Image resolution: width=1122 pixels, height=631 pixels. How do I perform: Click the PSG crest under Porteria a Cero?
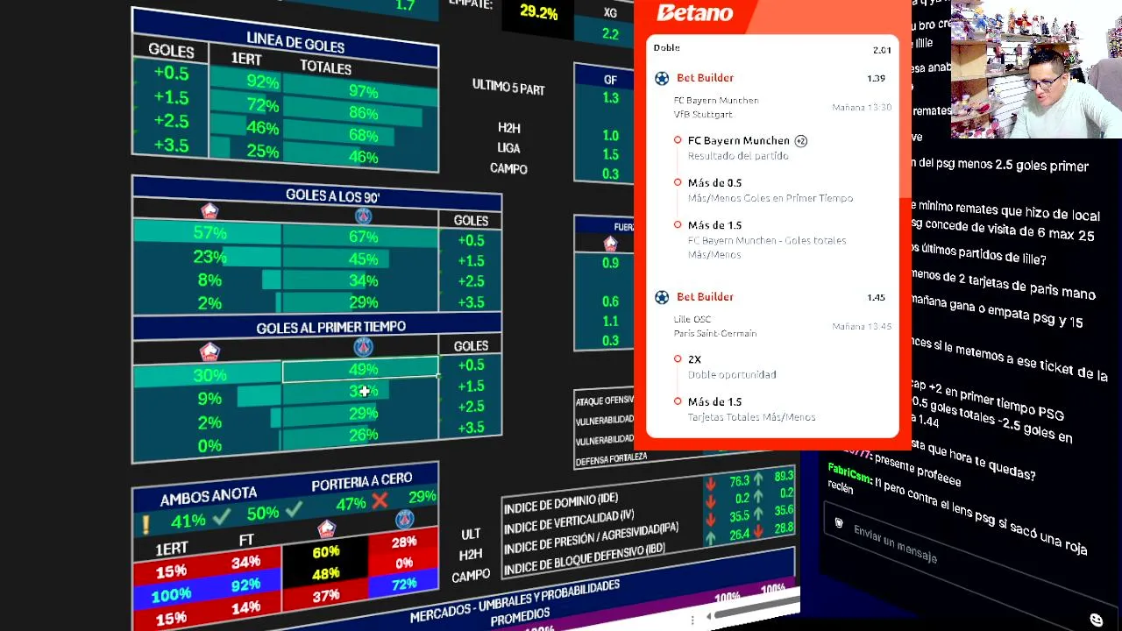coord(404,520)
